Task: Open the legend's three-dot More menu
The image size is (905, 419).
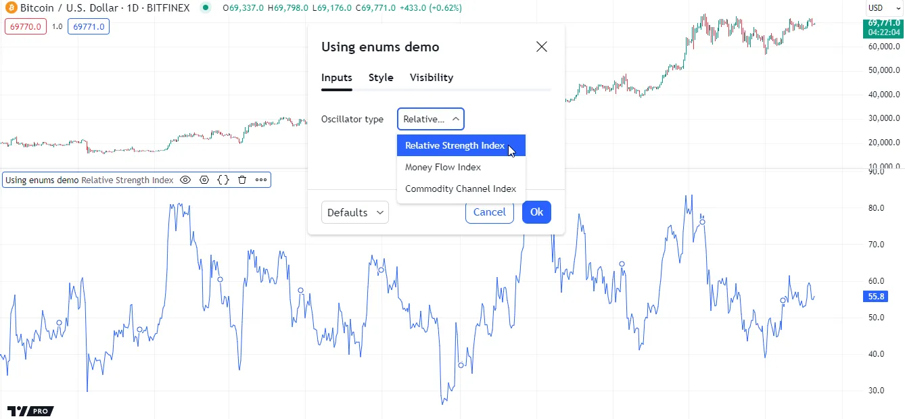Action: (261, 180)
